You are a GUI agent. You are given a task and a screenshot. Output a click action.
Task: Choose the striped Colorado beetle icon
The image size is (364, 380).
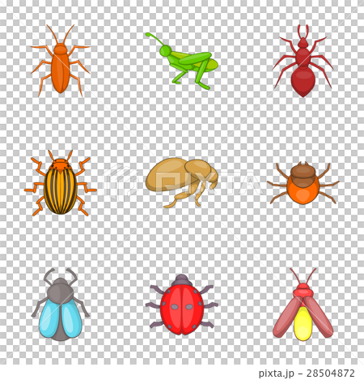pos(61,183)
